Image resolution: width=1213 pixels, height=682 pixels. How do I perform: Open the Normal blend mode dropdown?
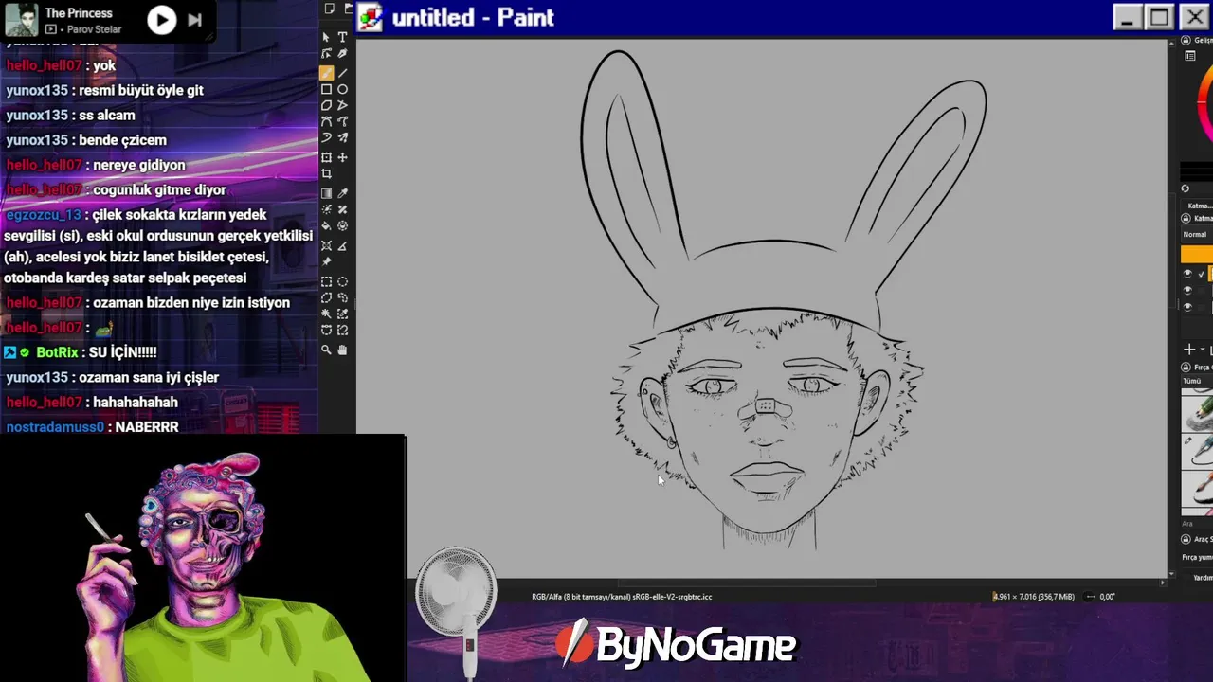point(1197,234)
